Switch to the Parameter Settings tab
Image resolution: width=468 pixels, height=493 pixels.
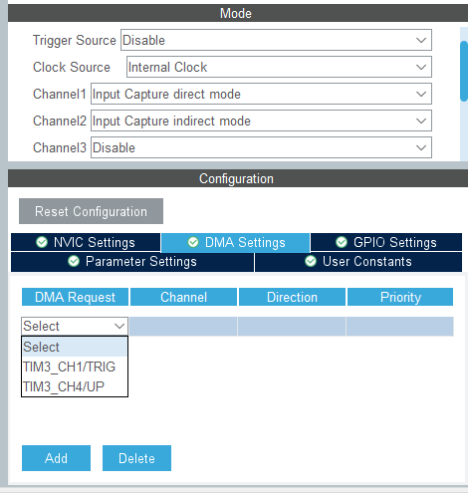tap(132, 262)
